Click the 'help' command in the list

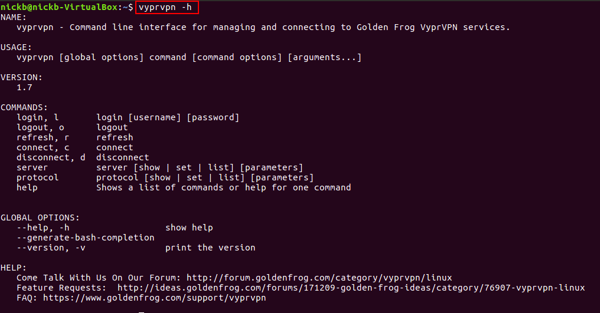pyautogui.click(x=27, y=187)
